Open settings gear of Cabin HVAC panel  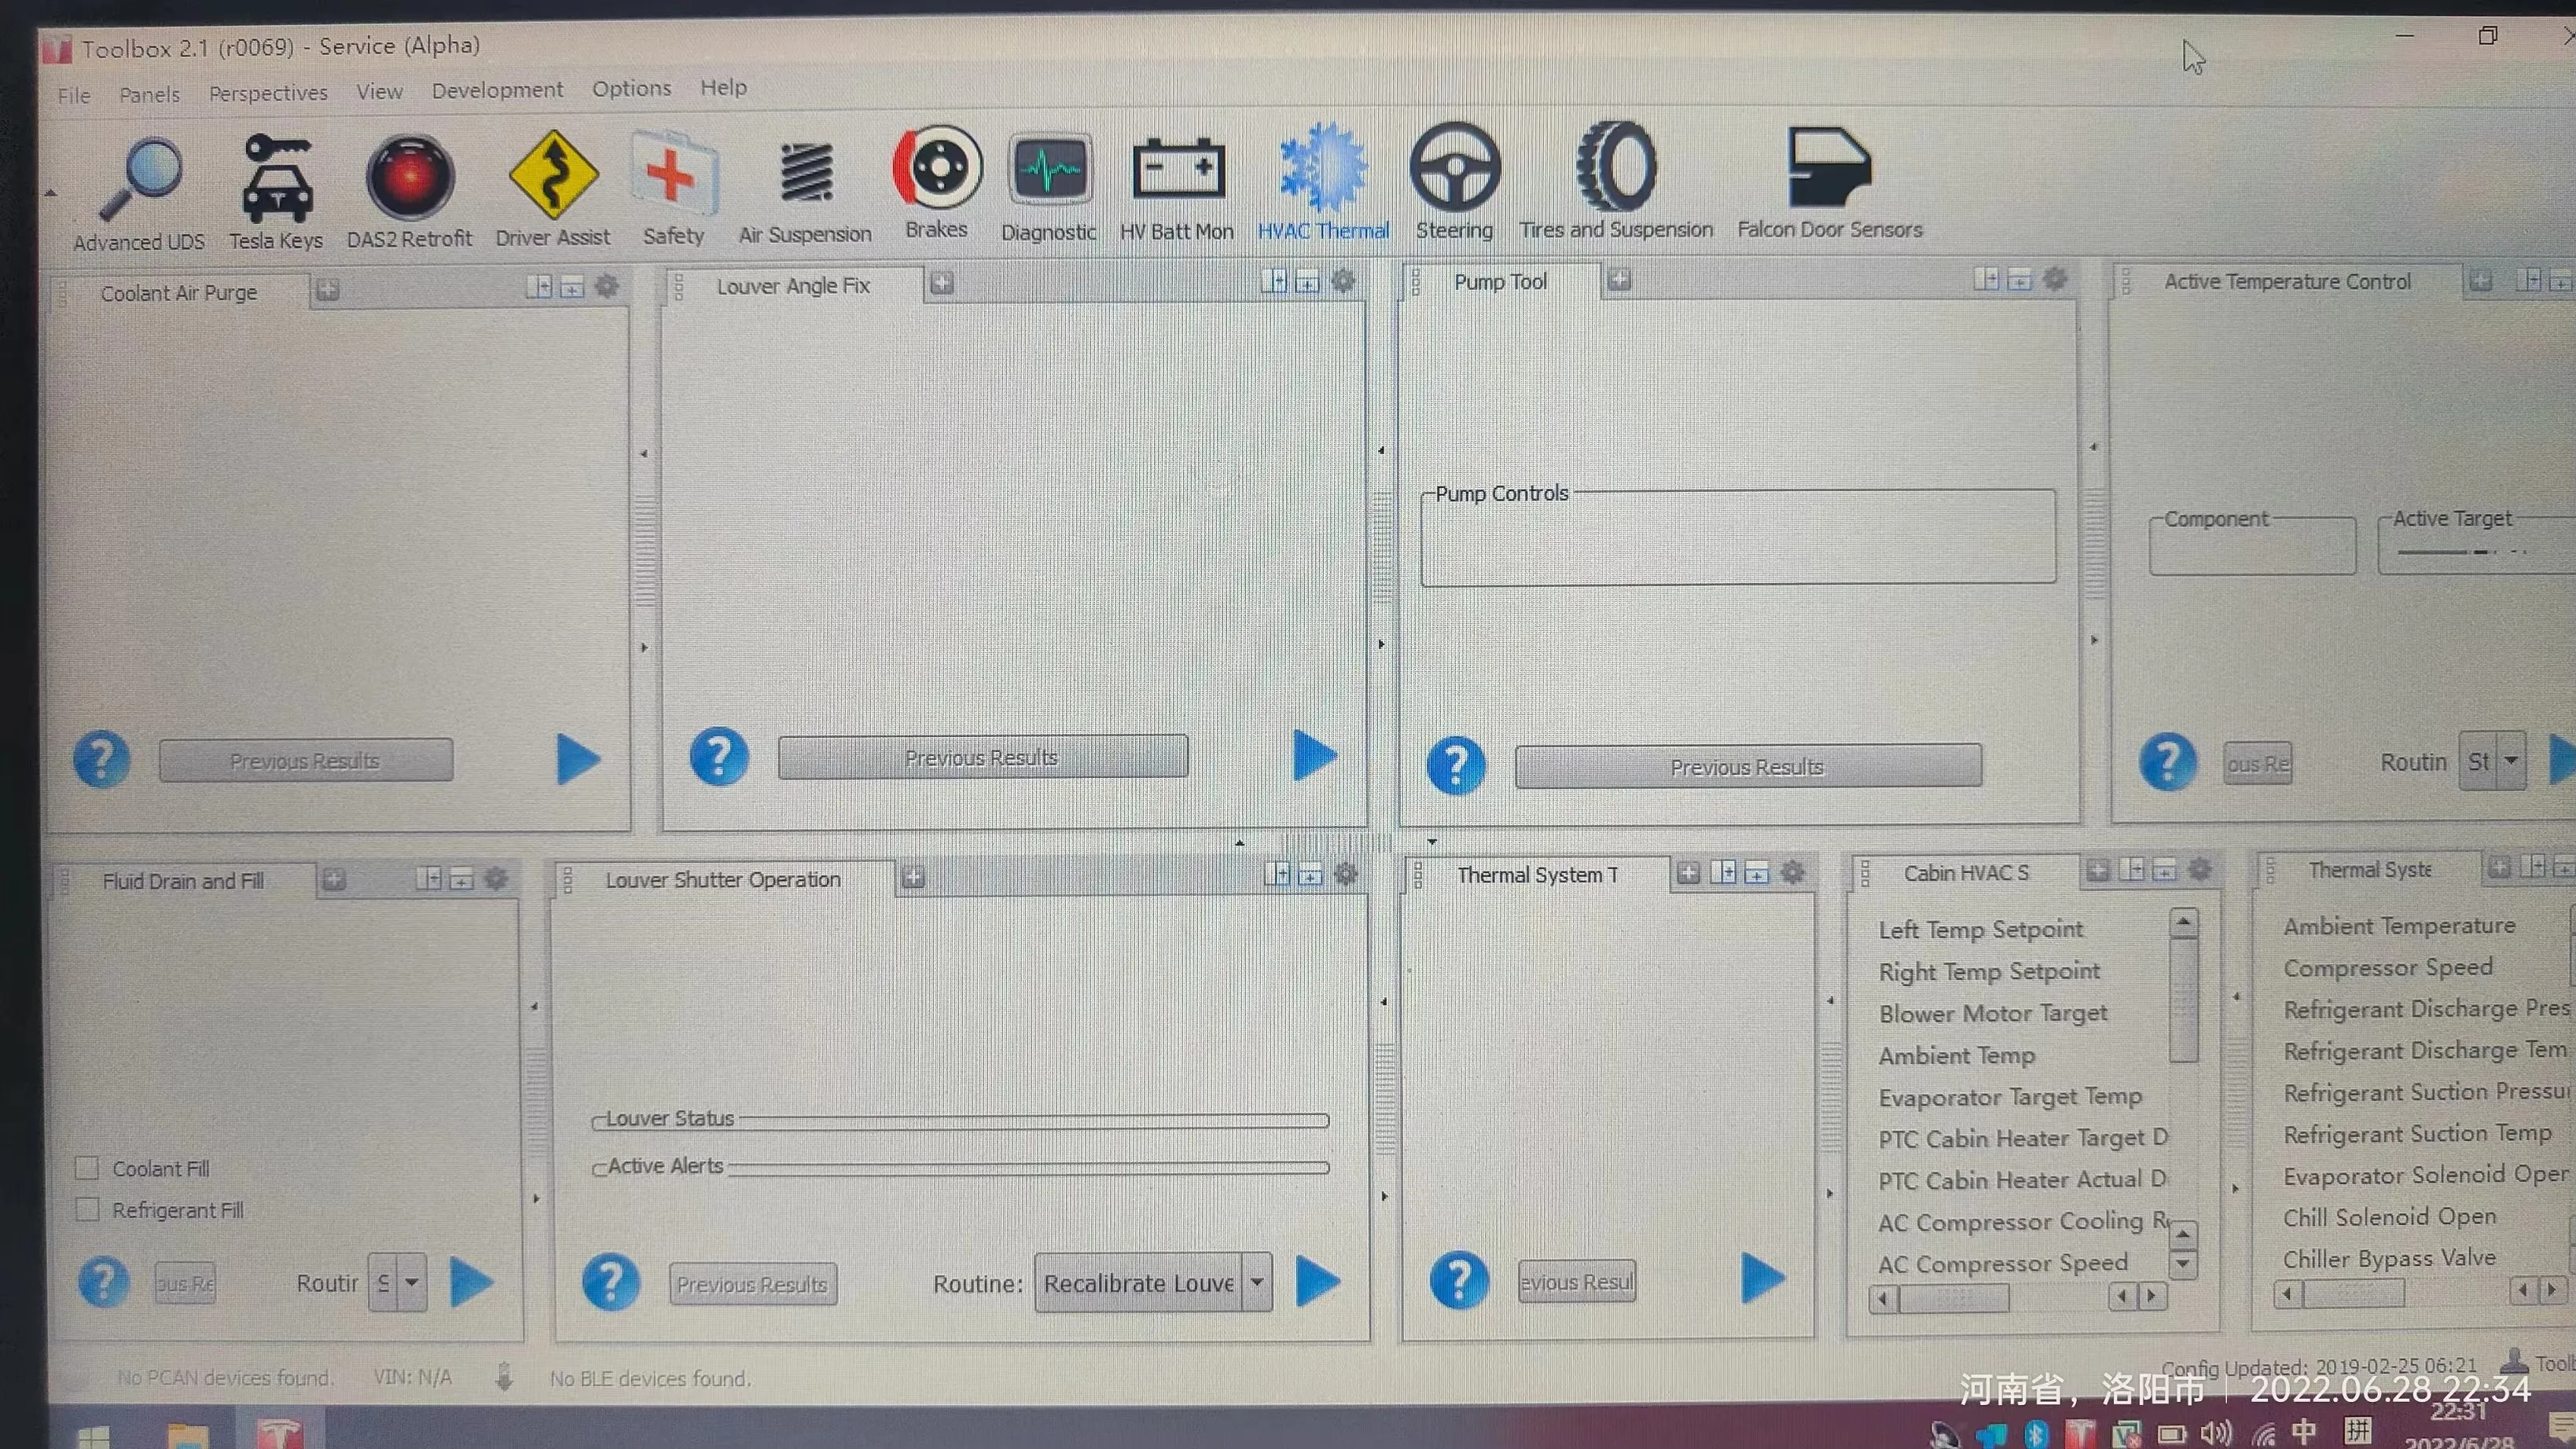coord(2200,869)
